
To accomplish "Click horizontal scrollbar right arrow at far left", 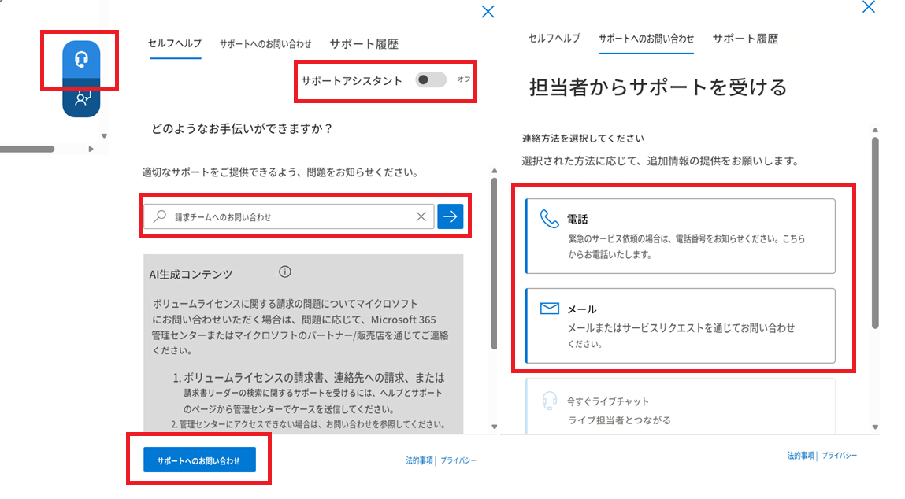I will (x=91, y=149).
